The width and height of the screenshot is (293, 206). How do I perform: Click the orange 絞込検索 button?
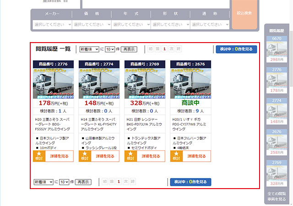tap(244, 14)
